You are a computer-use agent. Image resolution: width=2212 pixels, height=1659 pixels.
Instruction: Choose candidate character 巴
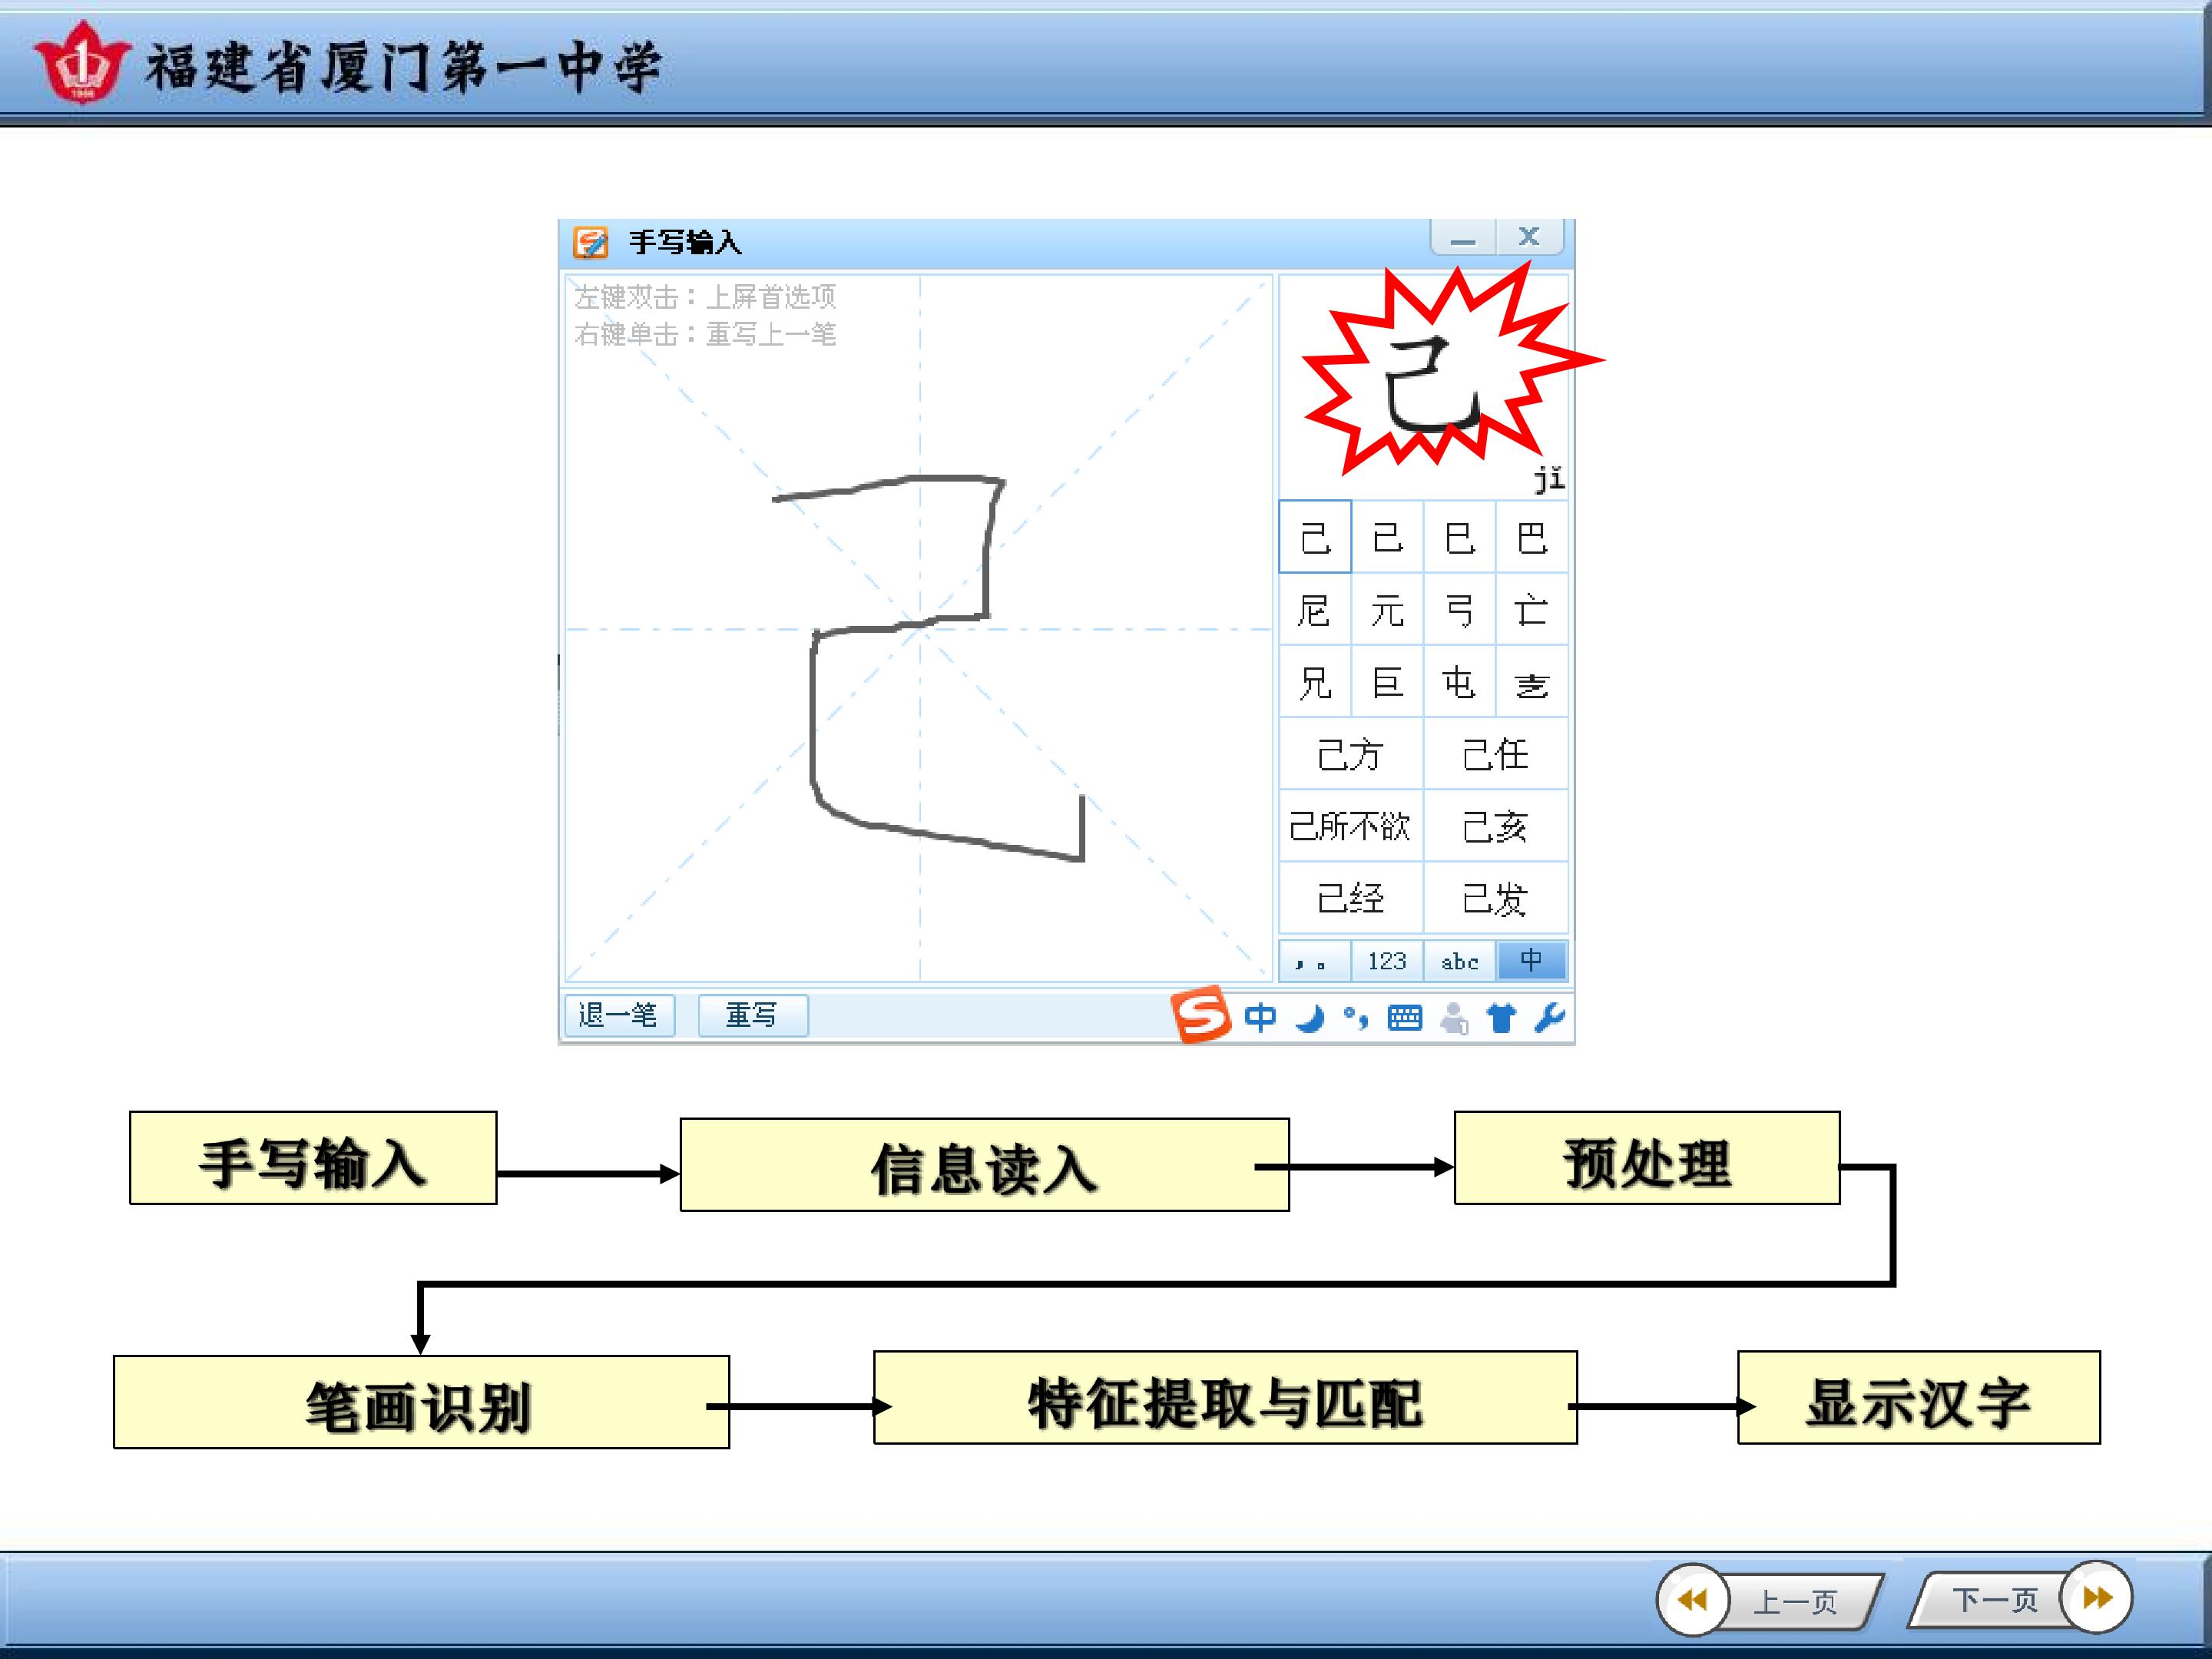click(1532, 538)
